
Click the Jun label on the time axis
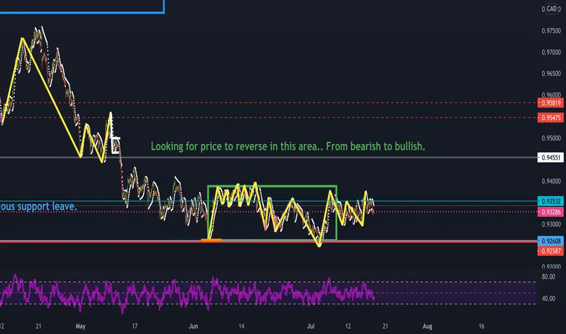pyautogui.click(x=194, y=326)
